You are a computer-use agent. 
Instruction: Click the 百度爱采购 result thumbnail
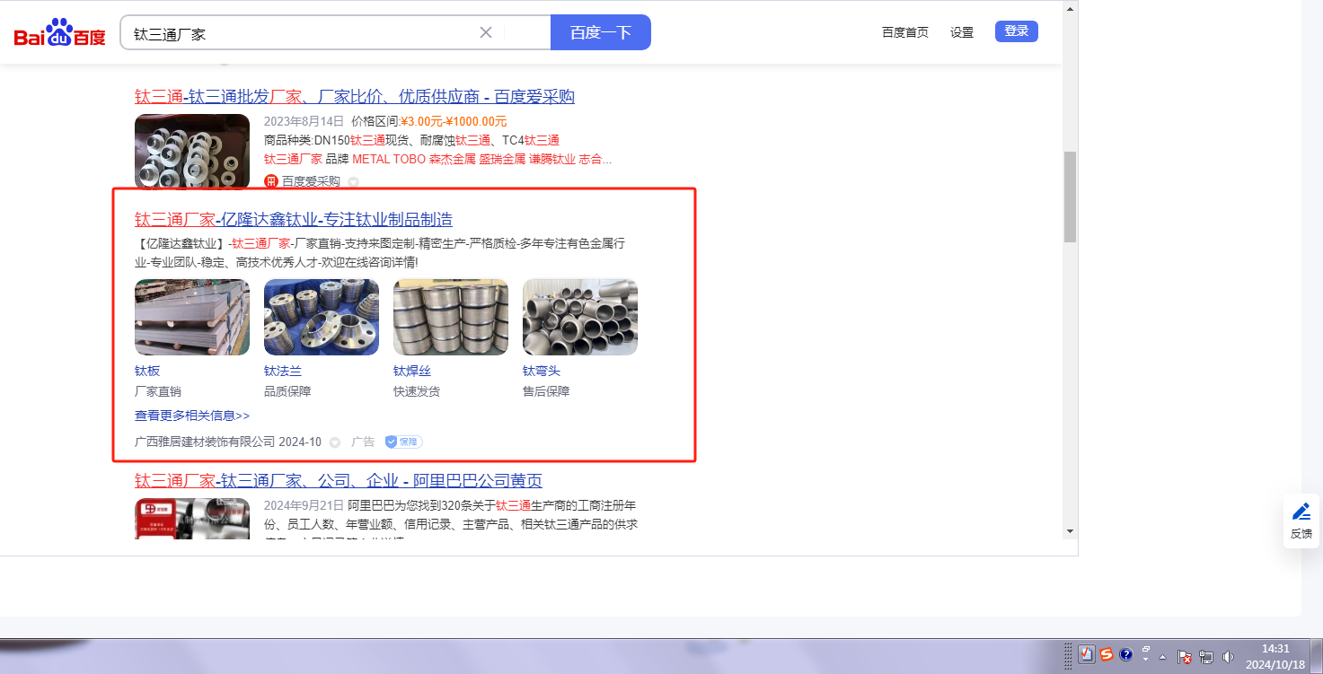point(192,152)
